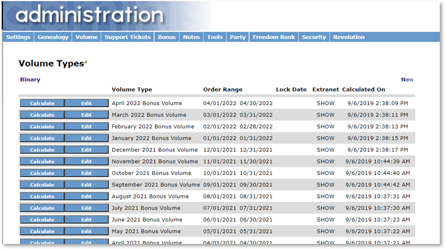Open the Tools menu
The image size is (446, 249).
click(x=215, y=37)
